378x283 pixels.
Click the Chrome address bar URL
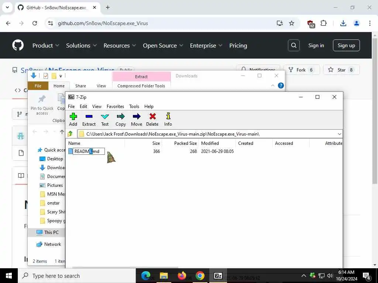coord(103,23)
